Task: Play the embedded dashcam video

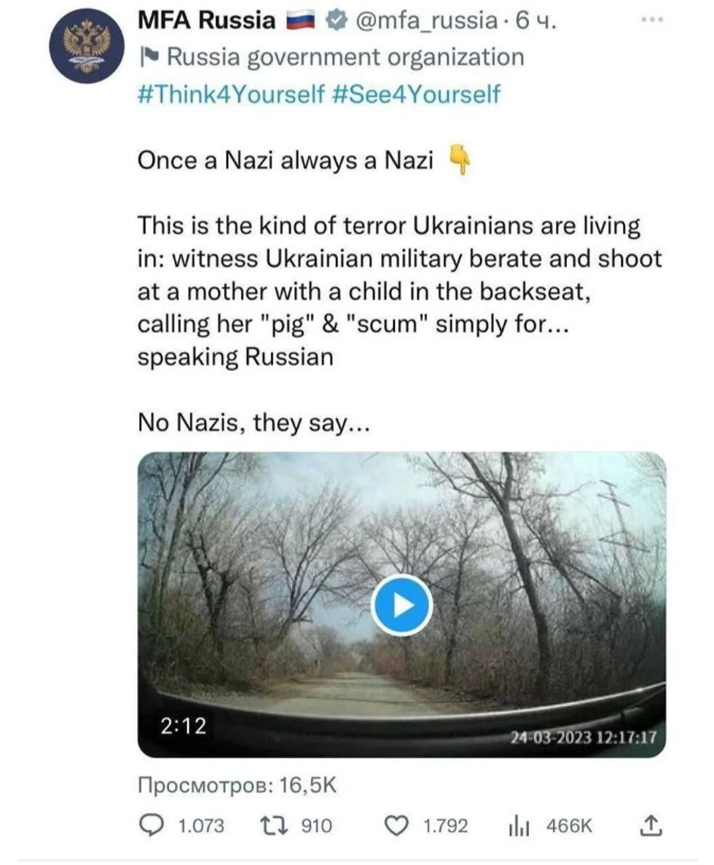Action: point(401,605)
